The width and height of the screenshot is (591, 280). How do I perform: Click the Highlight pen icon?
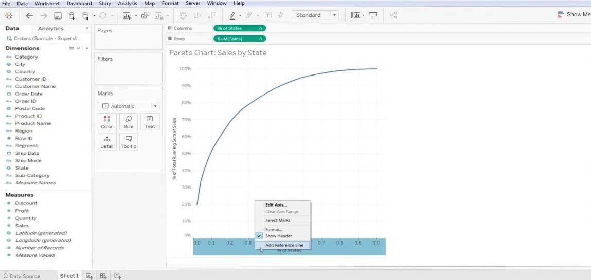pos(232,15)
